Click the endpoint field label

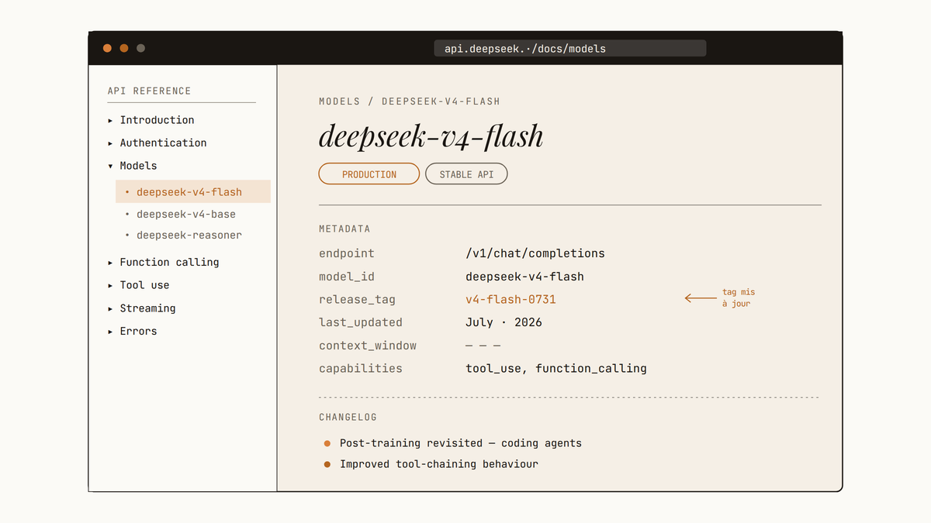click(347, 253)
